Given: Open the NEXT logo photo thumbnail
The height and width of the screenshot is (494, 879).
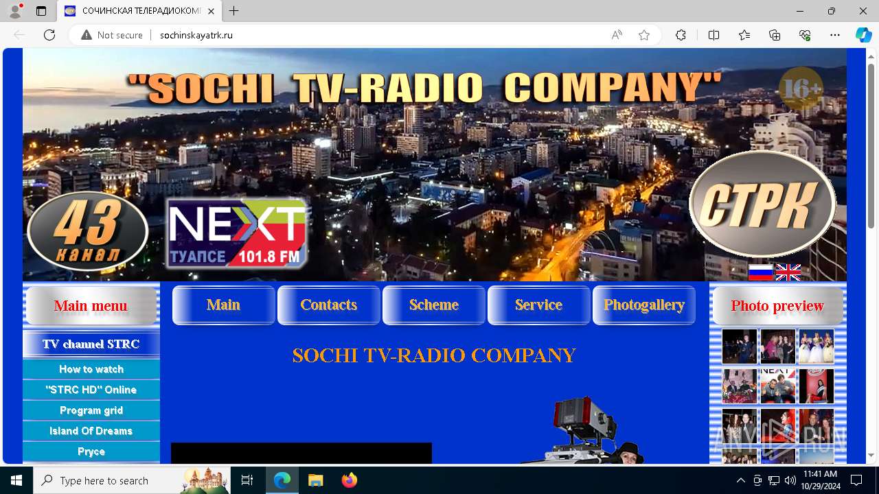Looking at the screenshot, I should [x=778, y=386].
